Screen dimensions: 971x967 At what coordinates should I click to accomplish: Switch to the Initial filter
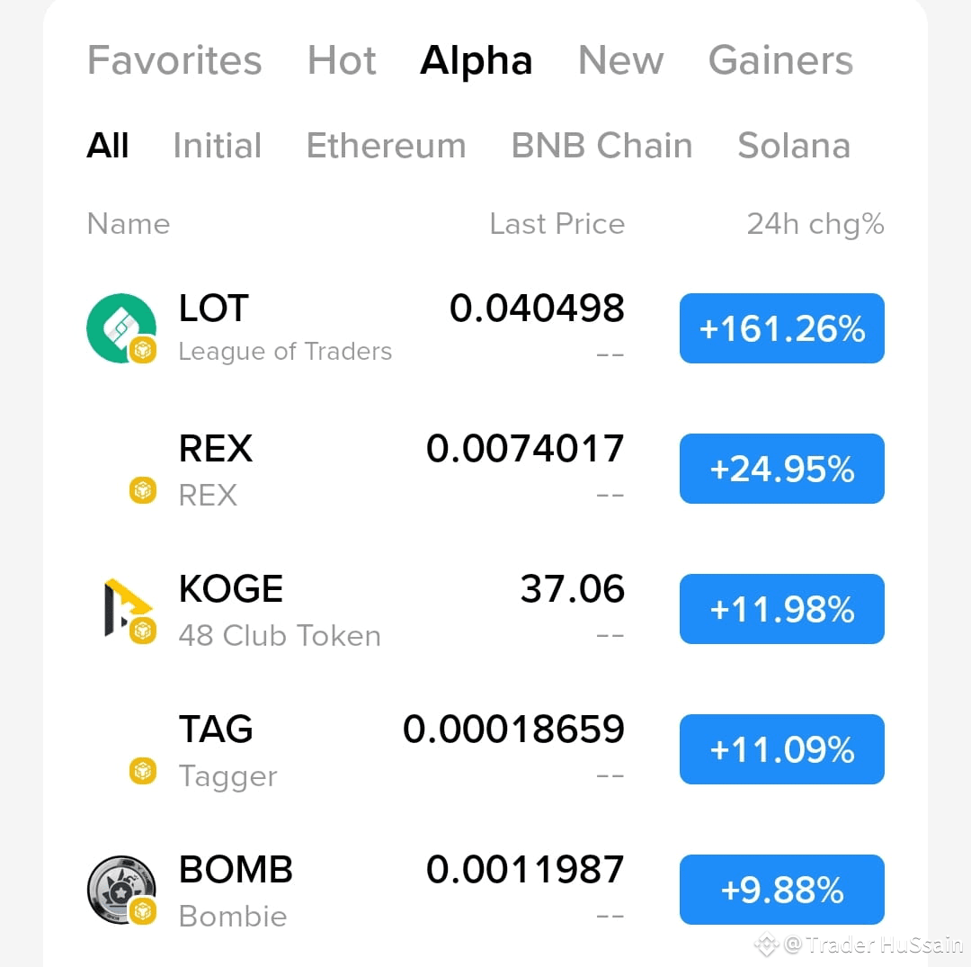click(218, 145)
